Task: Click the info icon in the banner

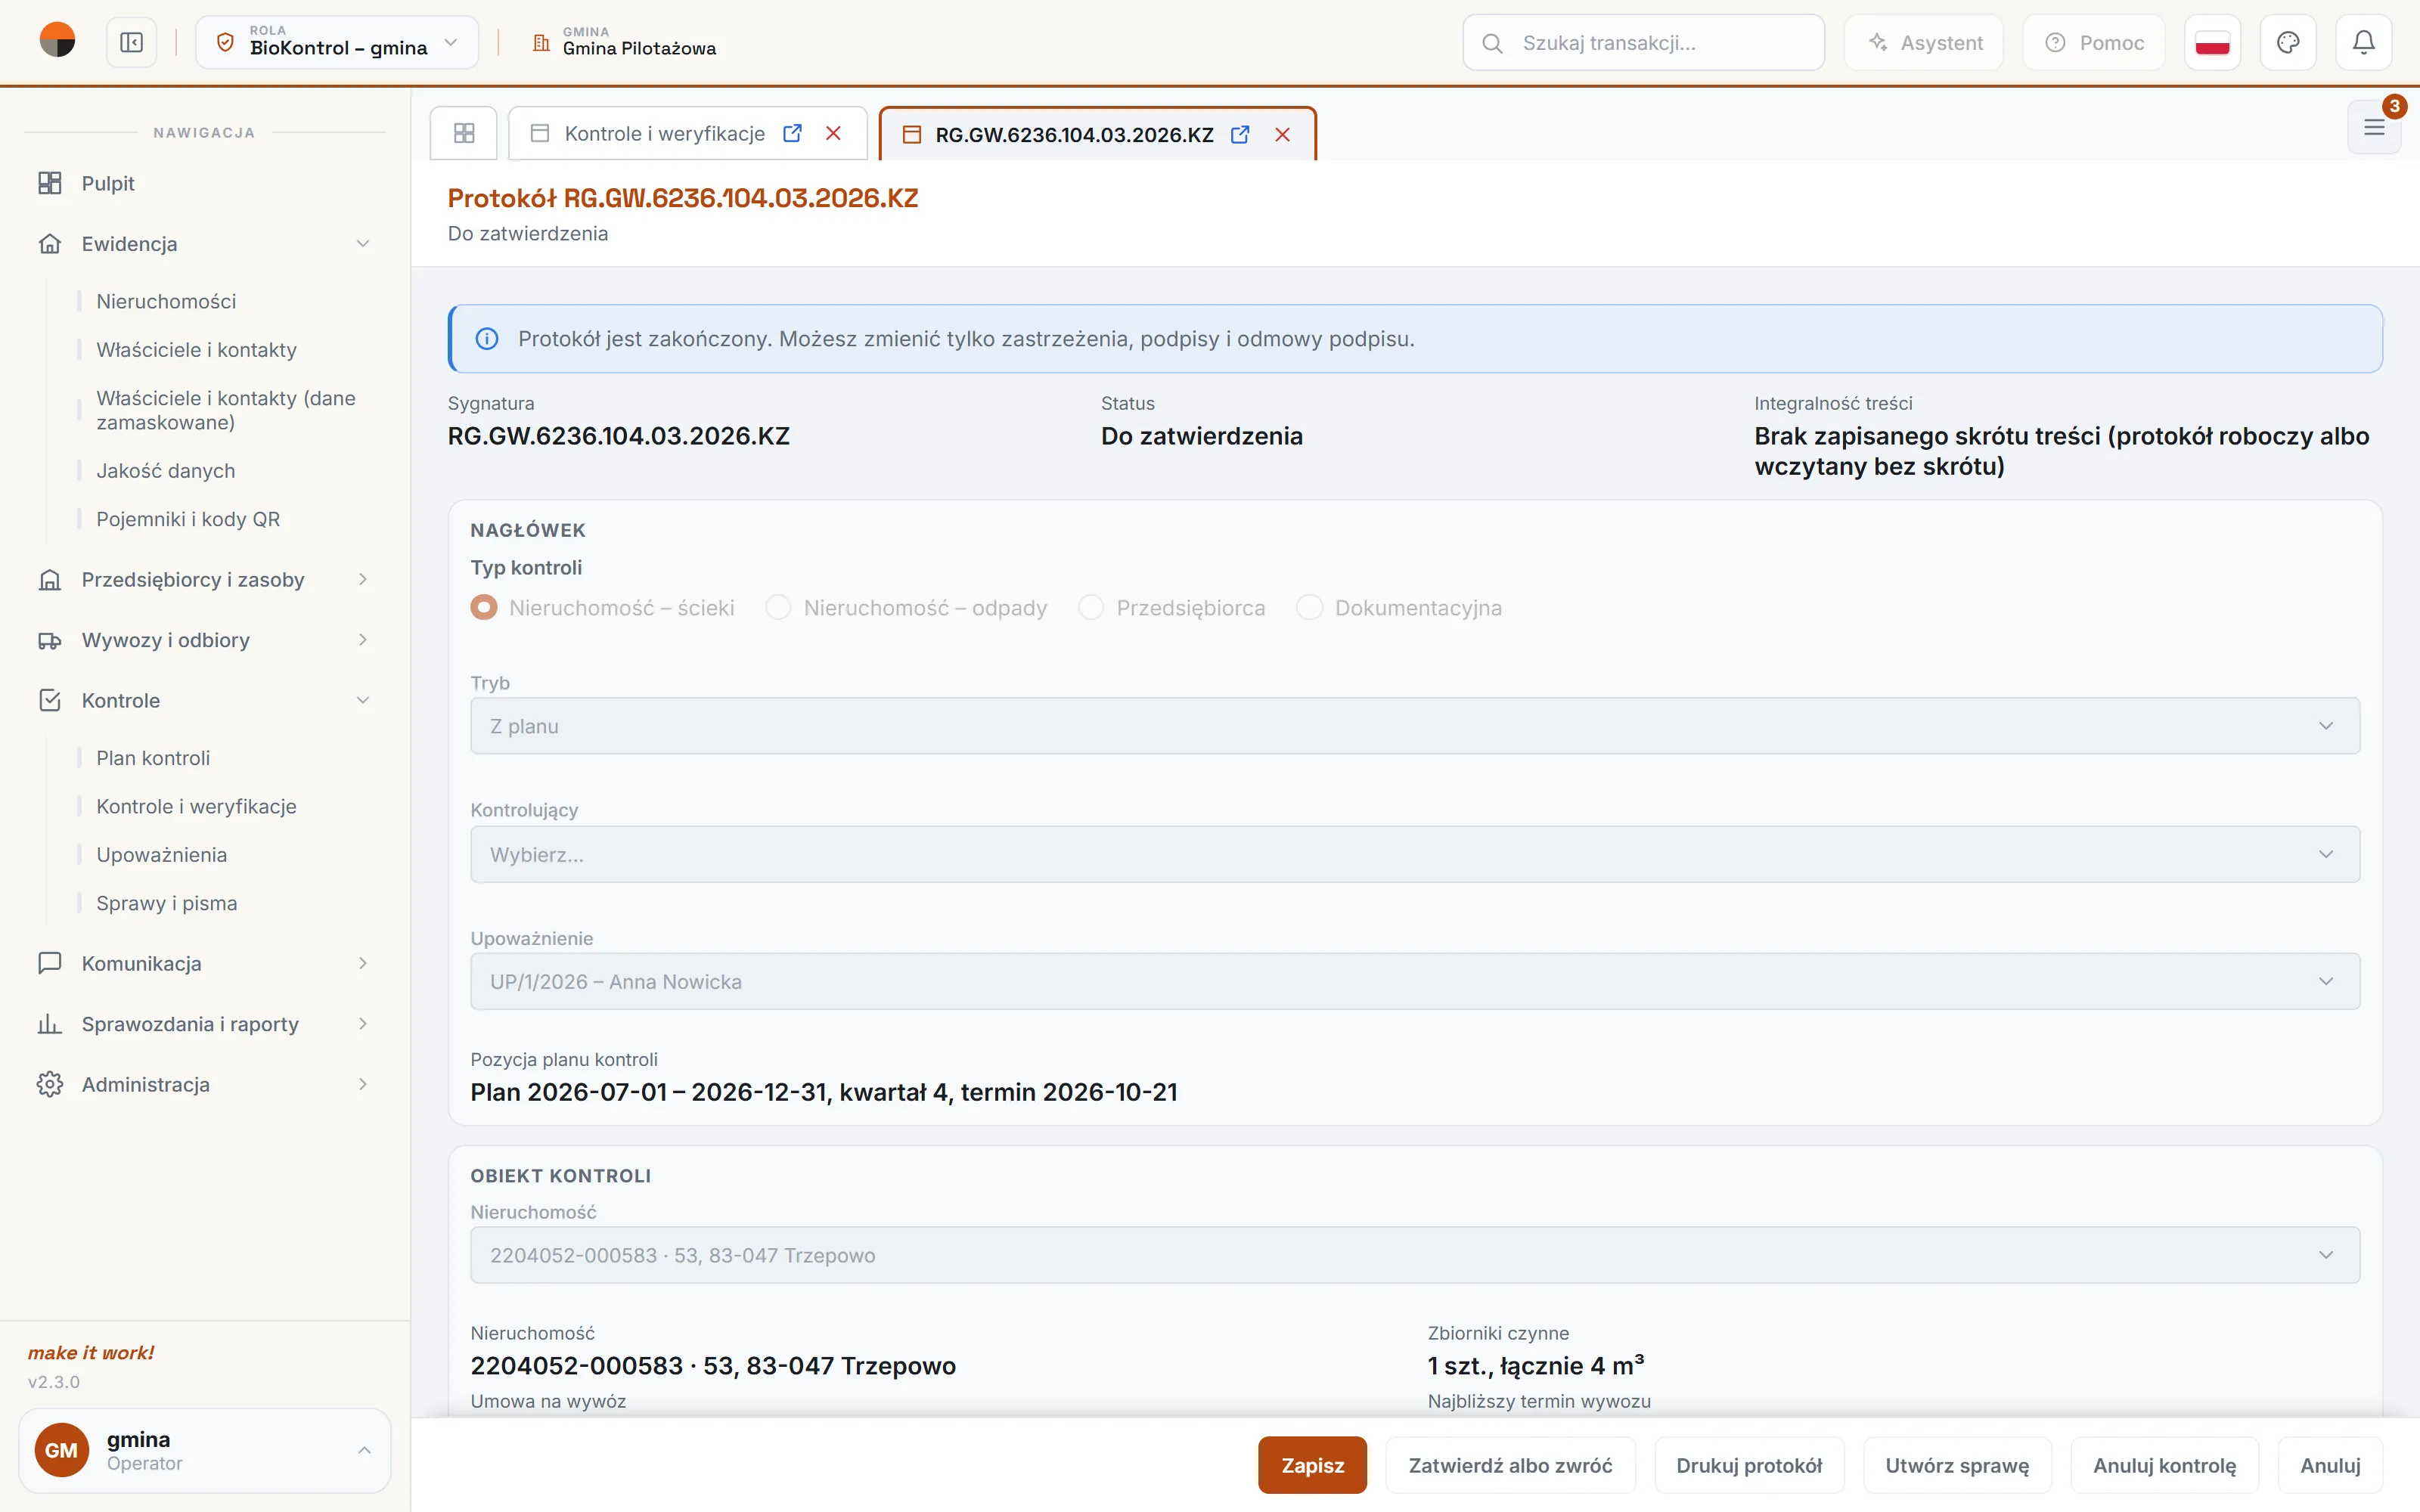Action: [x=487, y=339]
